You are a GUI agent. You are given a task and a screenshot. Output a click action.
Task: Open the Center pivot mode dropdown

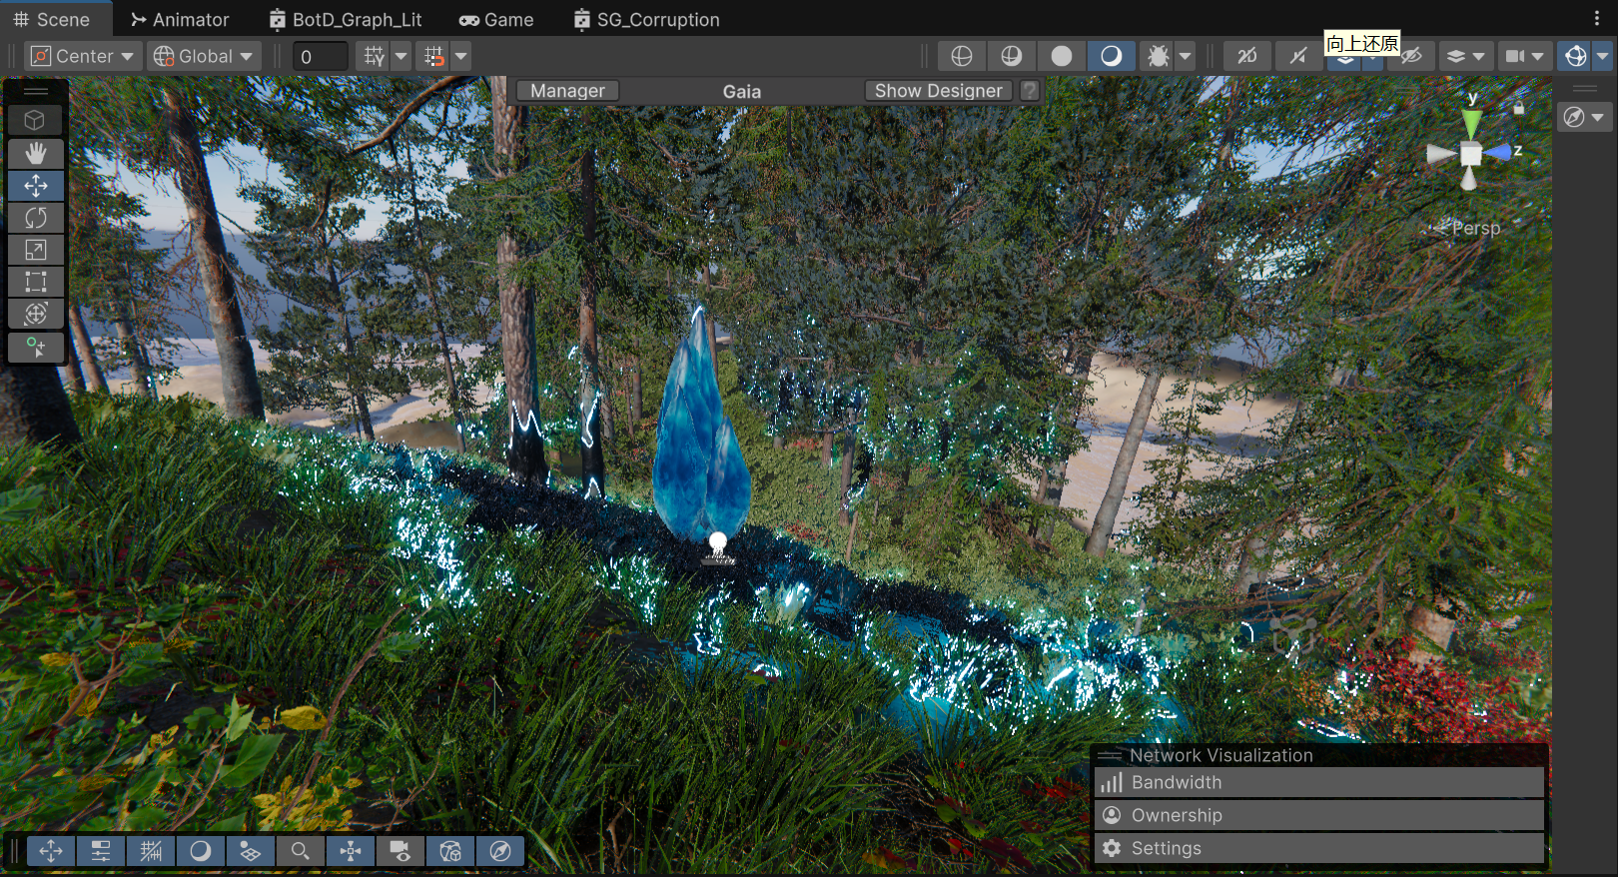click(x=83, y=56)
